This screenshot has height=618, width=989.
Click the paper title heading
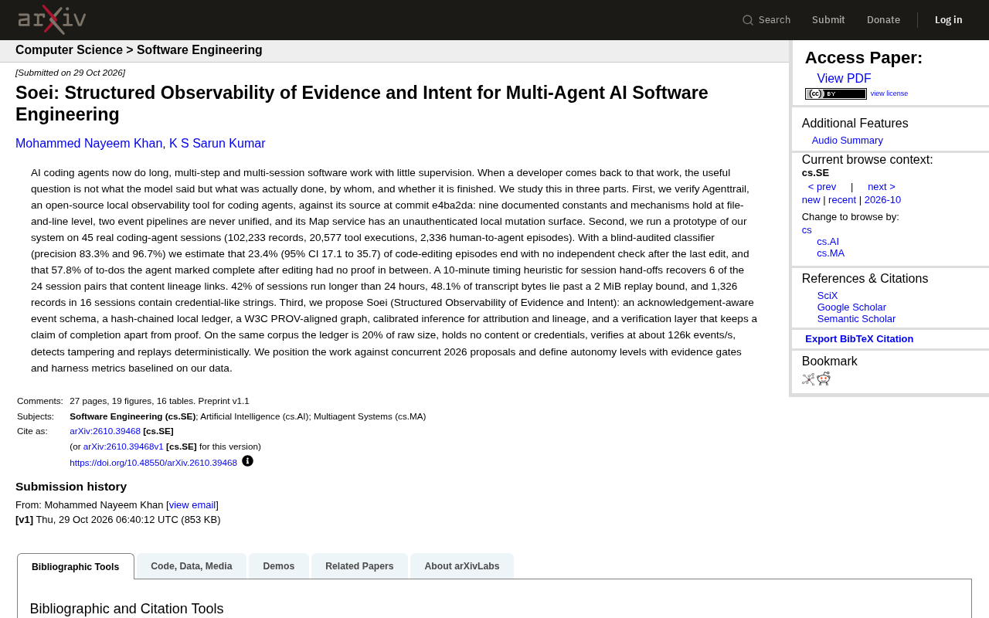pyautogui.click(x=362, y=104)
